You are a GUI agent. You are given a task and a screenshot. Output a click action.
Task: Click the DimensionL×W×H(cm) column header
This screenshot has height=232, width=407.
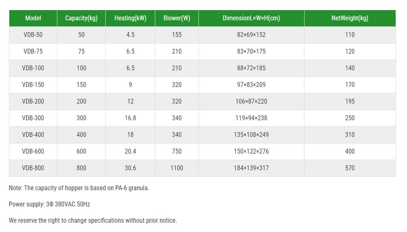tap(251, 18)
